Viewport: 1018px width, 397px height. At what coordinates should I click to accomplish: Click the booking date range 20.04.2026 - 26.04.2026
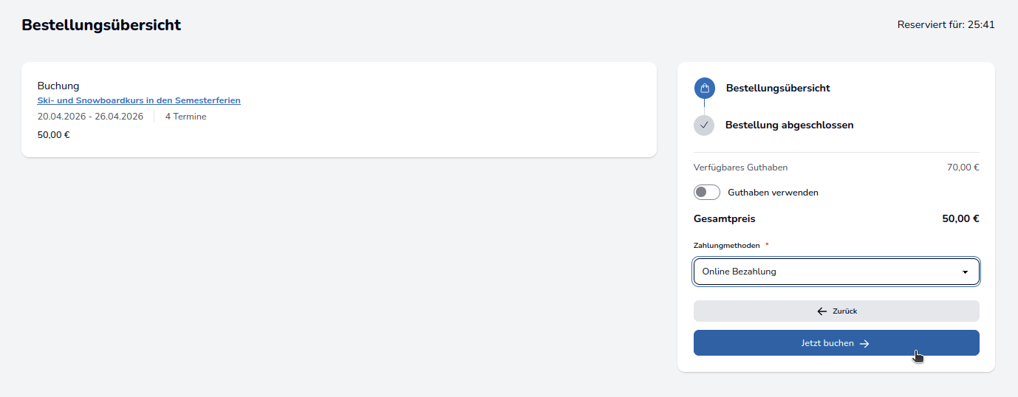click(x=90, y=117)
